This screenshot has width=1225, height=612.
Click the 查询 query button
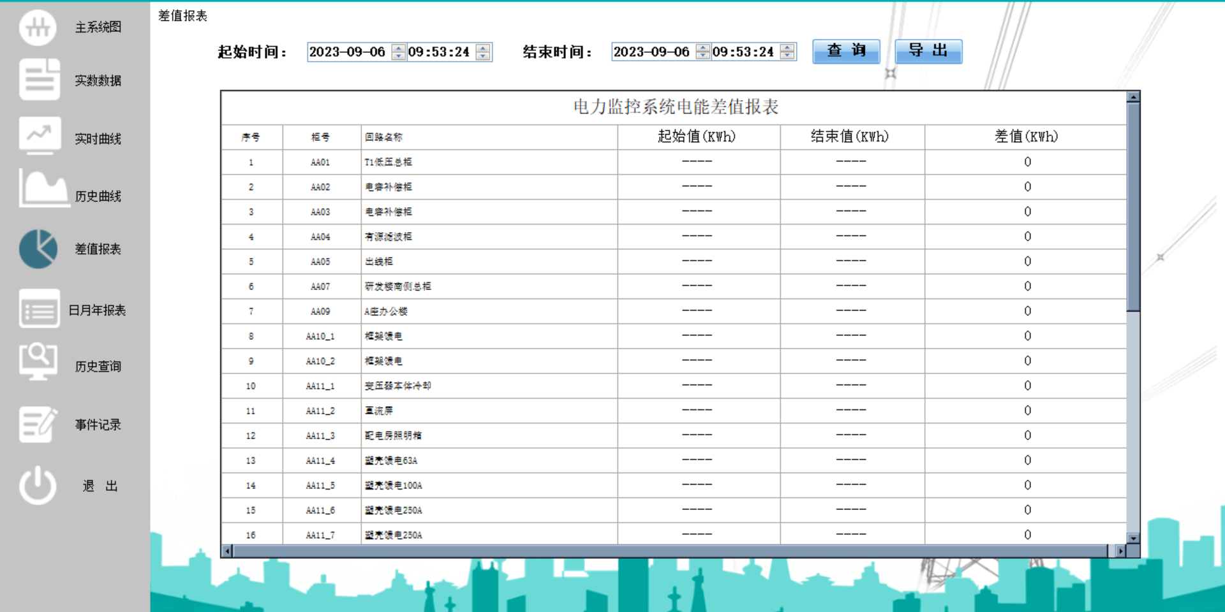tap(845, 52)
